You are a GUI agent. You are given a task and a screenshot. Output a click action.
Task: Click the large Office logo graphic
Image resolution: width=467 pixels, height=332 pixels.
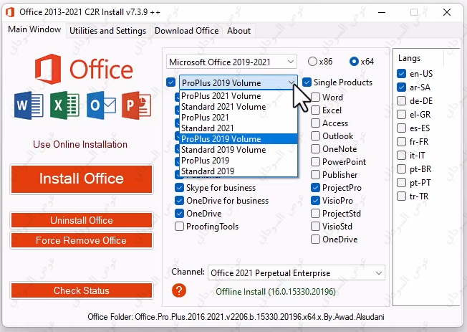click(84, 70)
